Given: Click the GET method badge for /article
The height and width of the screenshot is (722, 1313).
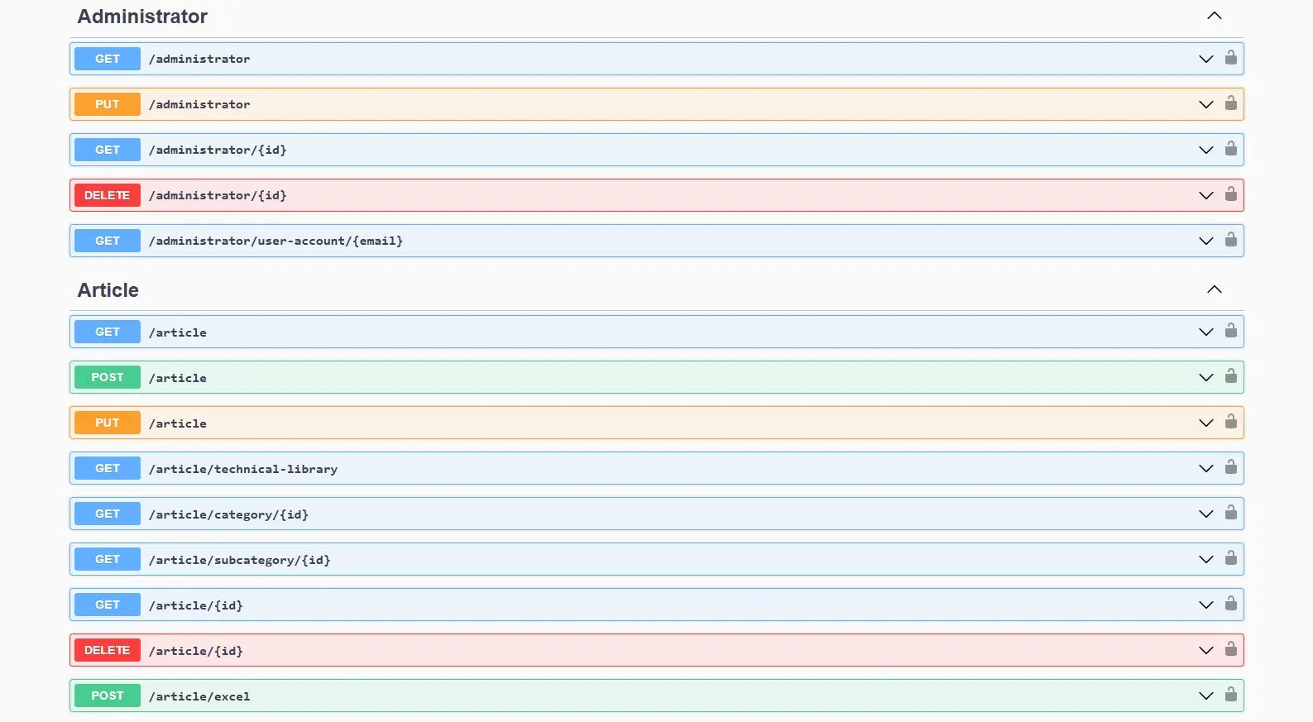Looking at the screenshot, I should pos(108,332).
